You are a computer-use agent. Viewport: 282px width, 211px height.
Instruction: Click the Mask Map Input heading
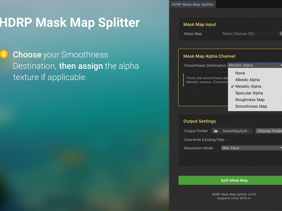tap(200, 24)
